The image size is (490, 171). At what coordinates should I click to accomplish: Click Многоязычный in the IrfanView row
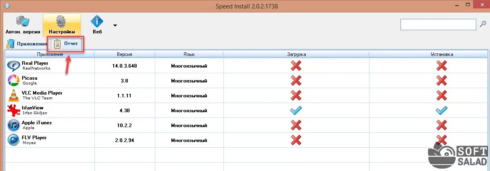point(189,110)
